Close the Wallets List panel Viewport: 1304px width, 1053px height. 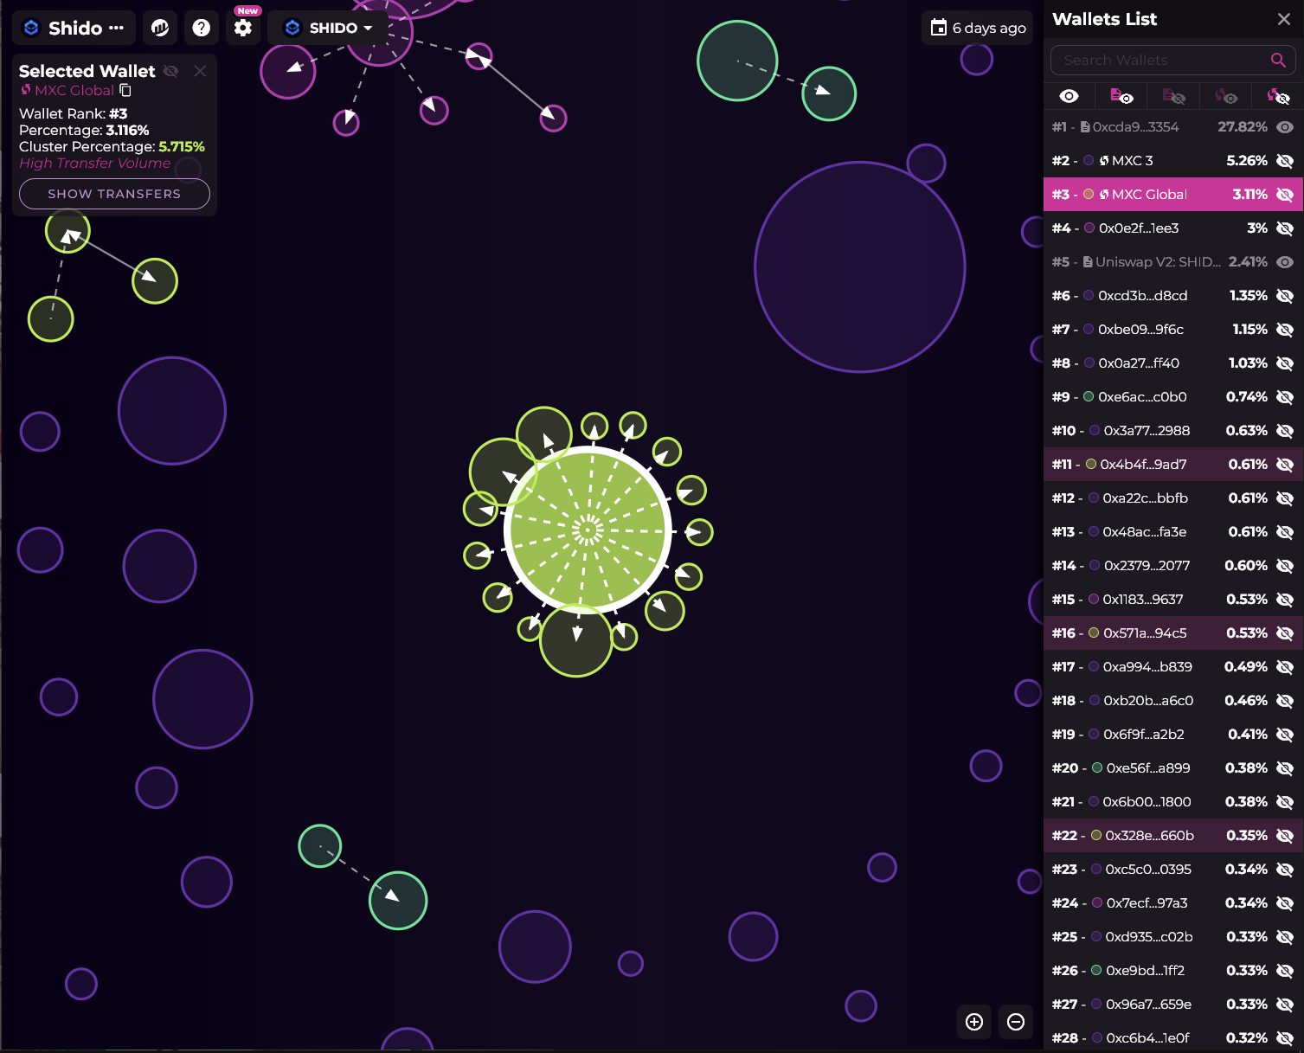tap(1284, 19)
